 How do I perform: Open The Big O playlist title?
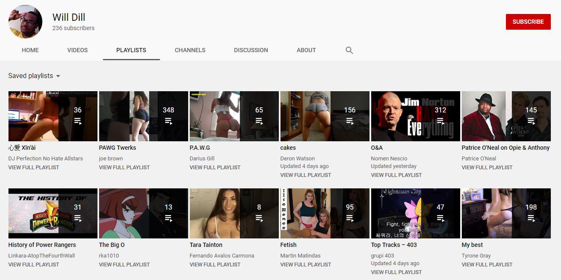[112, 245]
